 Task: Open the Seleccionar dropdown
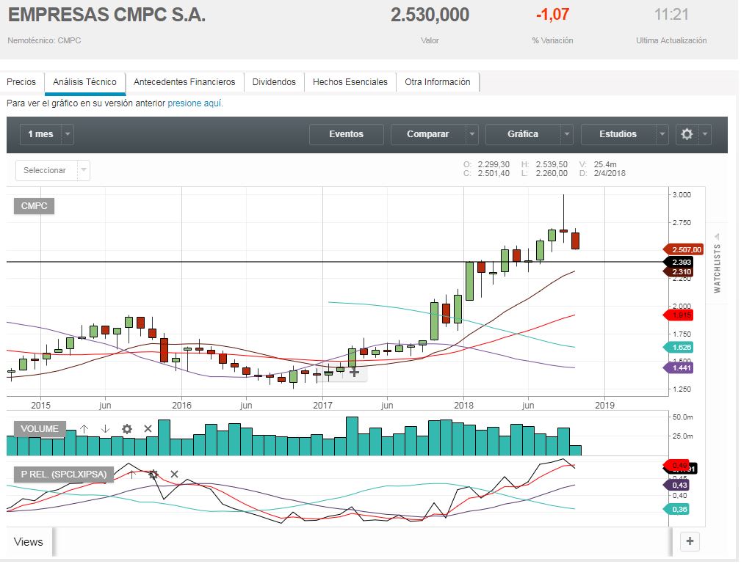(x=52, y=170)
